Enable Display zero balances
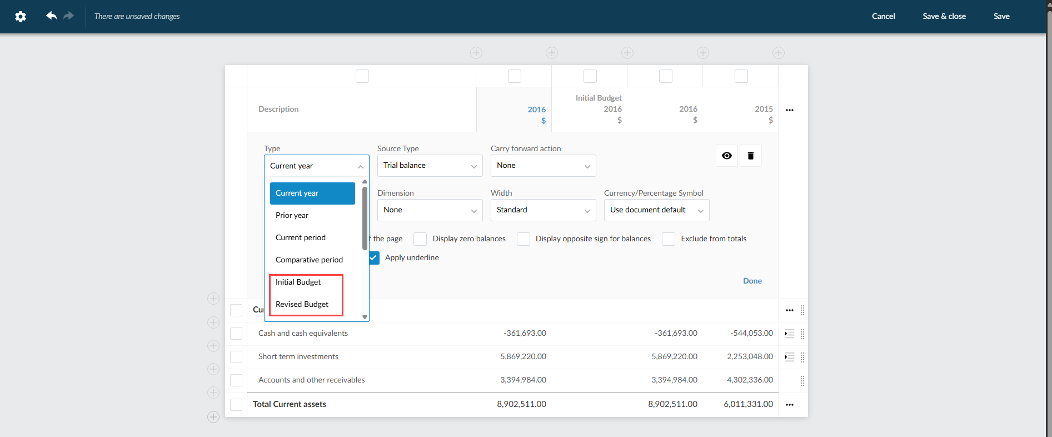This screenshot has width=1052, height=437. [x=420, y=239]
